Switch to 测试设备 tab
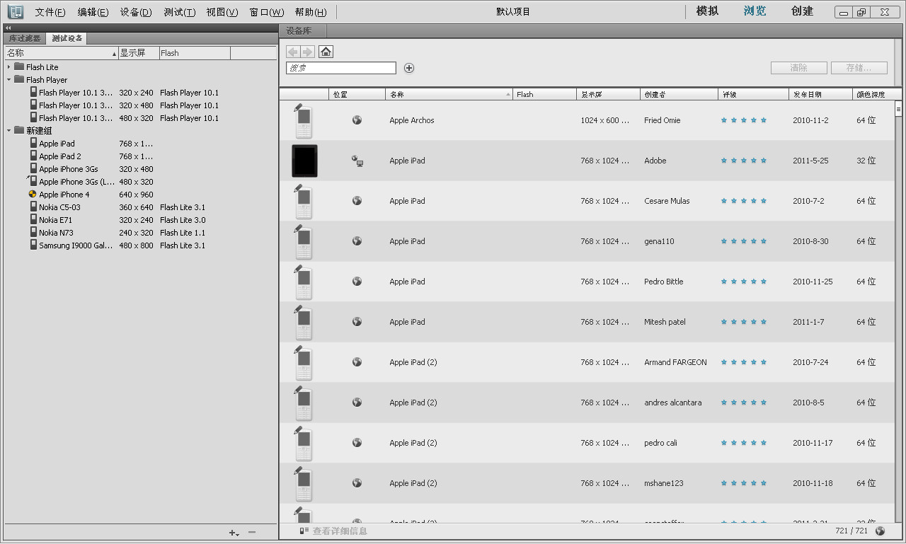906x544 pixels. click(x=67, y=38)
